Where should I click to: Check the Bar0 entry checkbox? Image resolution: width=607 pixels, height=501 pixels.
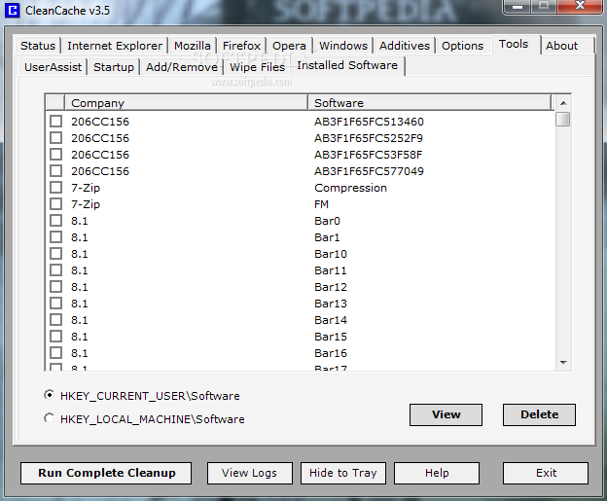(55, 221)
